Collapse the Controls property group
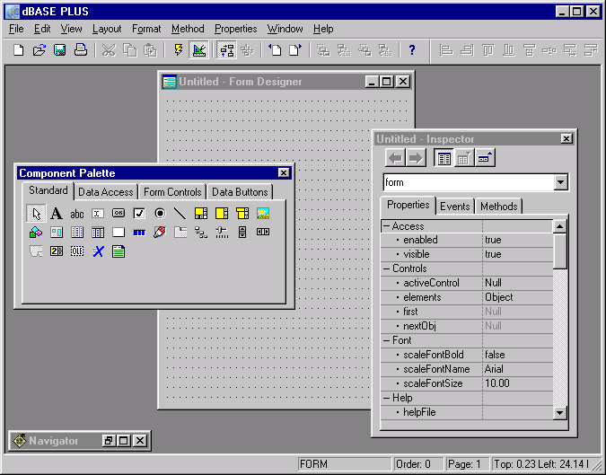 [x=386, y=268]
